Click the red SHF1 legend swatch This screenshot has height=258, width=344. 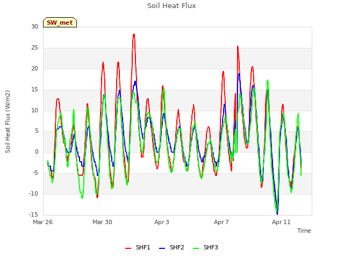click(128, 248)
